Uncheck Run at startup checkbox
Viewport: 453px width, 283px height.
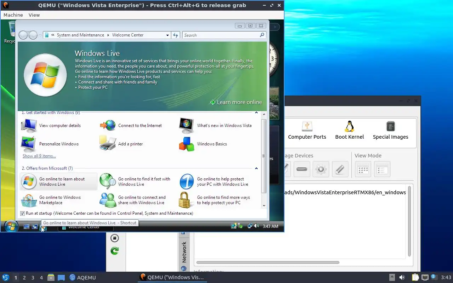(23, 213)
